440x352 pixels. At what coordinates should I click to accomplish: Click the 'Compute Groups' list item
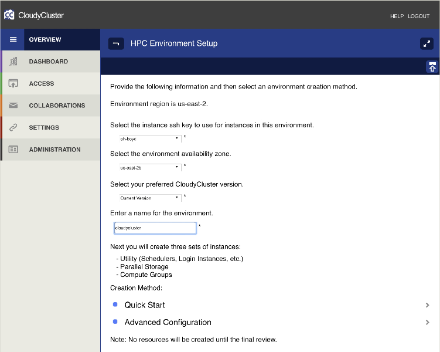pyautogui.click(x=146, y=275)
